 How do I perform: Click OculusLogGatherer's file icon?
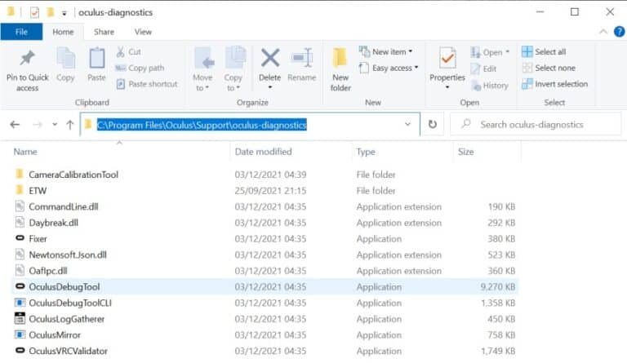[20, 318]
